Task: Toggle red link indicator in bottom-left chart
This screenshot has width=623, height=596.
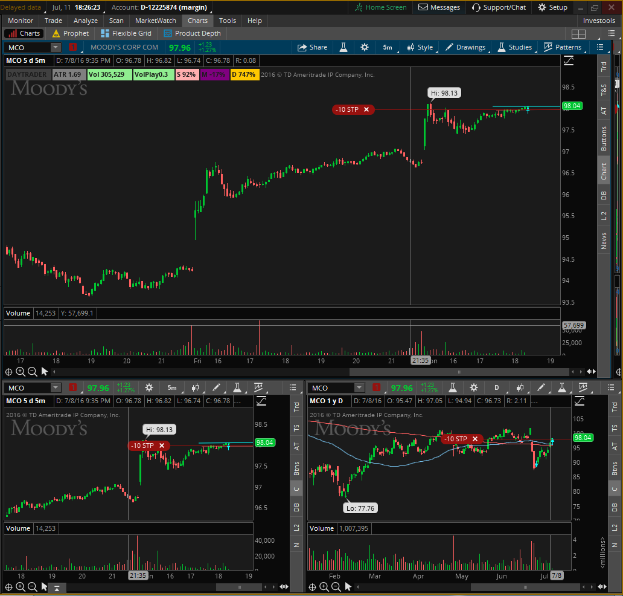Action: tap(72, 387)
